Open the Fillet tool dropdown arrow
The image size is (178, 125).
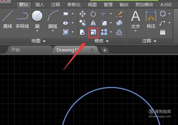pyautogui.click(x=111, y=23)
